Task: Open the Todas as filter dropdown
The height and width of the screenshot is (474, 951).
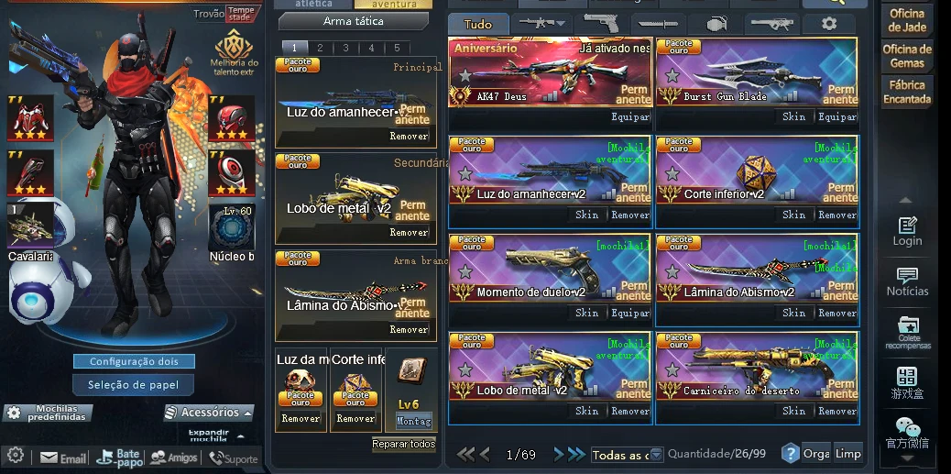Action: point(627,454)
